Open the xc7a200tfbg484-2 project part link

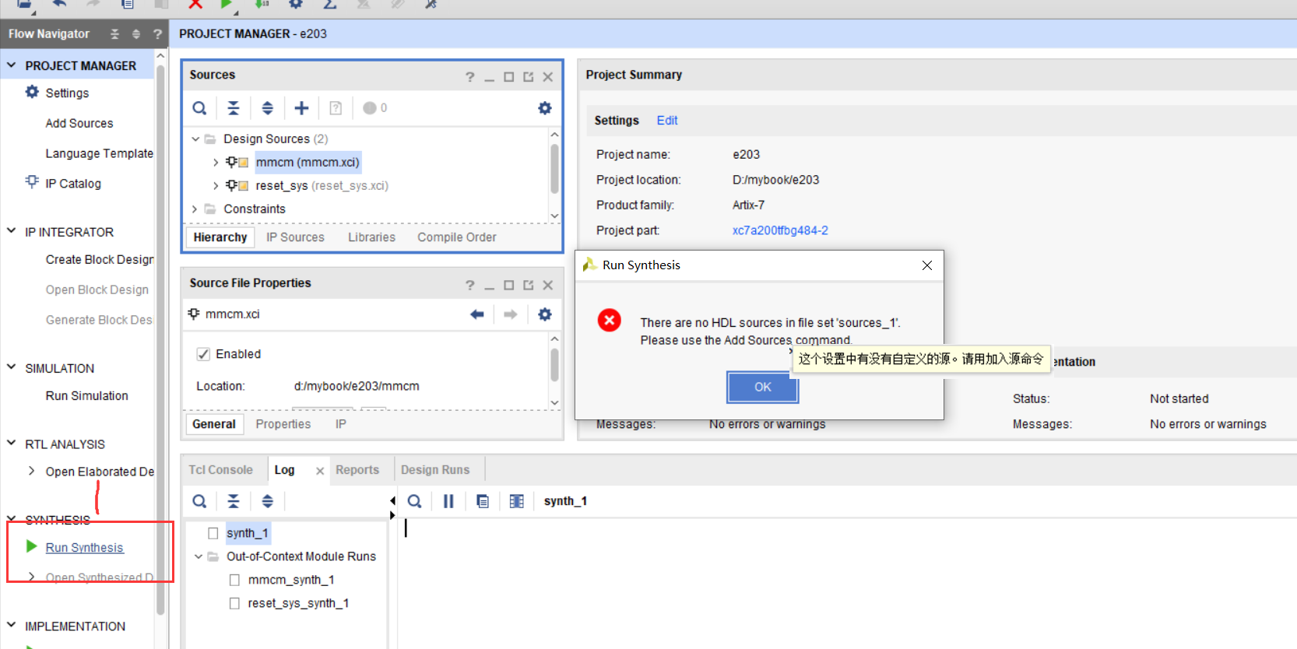pyautogui.click(x=779, y=230)
